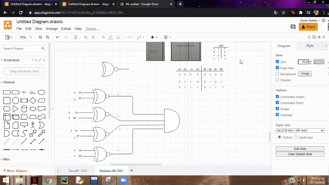
Task: Click the Delete trash icon
Action: 76,37
